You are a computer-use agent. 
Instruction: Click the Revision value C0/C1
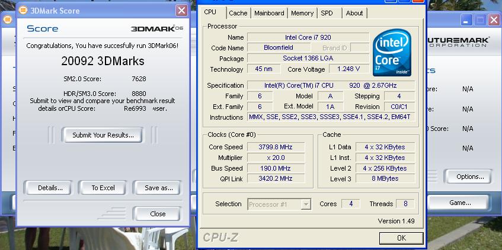tap(399, 107)
